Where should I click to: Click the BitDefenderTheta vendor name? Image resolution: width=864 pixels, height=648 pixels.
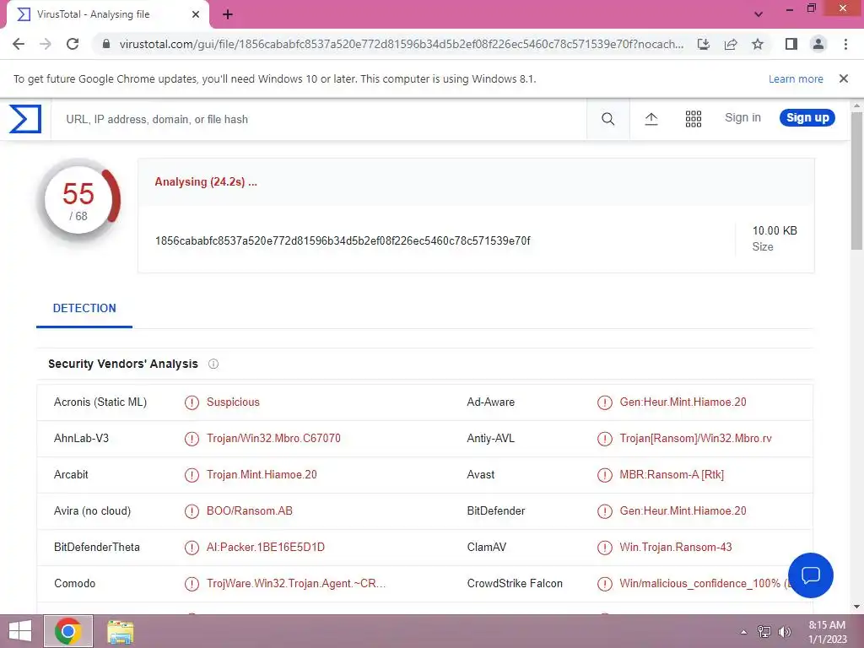(97, 548)
